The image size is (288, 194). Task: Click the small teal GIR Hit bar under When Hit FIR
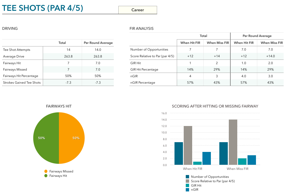click(197, 163)
